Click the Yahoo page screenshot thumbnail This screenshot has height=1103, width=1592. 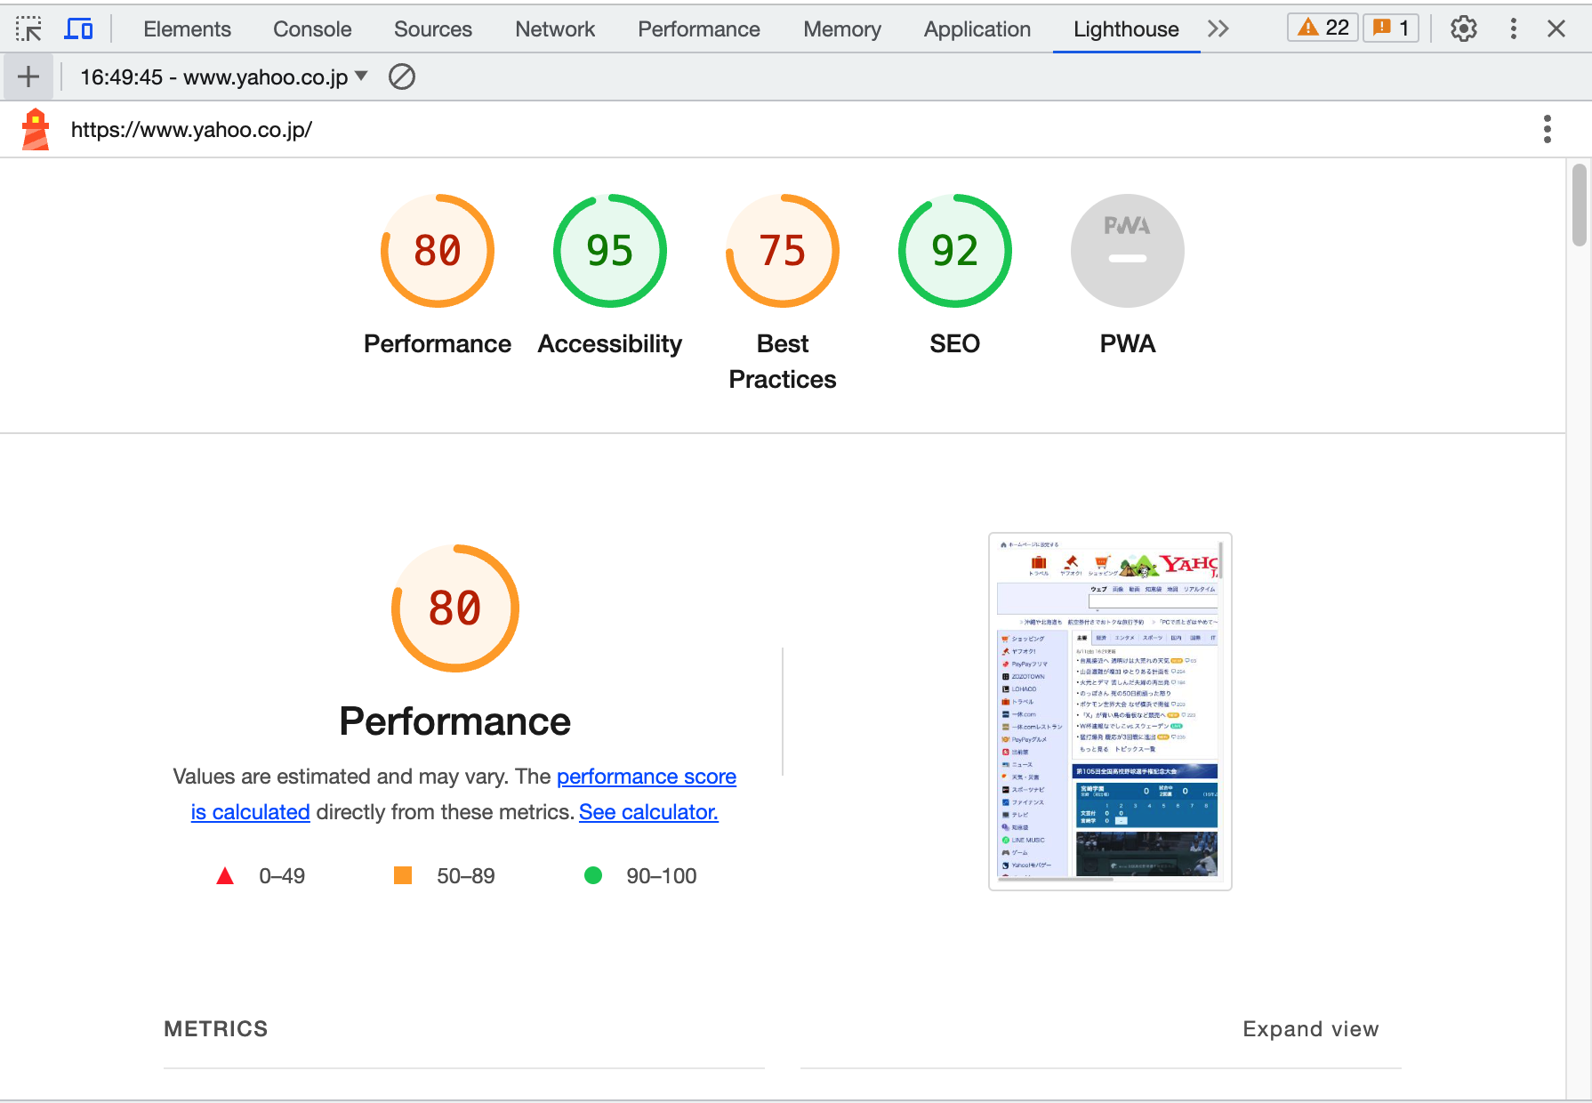pyautogui.click(x=1109, y=709)
